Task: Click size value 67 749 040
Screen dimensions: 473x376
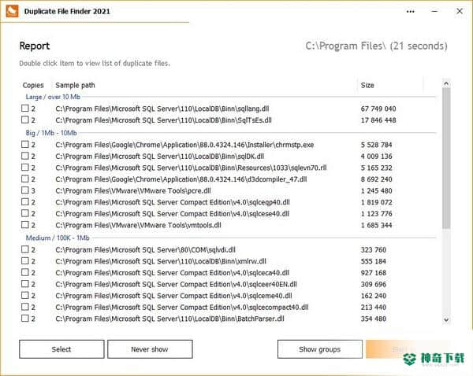Action: tap(378, 109)
